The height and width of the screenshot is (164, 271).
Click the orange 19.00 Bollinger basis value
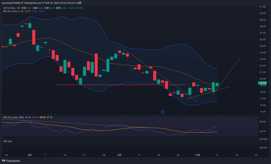click(28, 11)
